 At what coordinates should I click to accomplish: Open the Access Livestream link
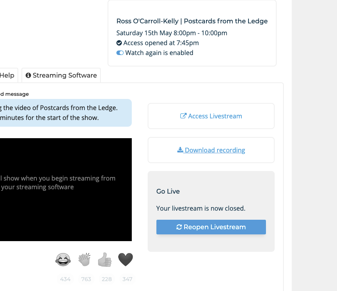click(x=211, y=116)
